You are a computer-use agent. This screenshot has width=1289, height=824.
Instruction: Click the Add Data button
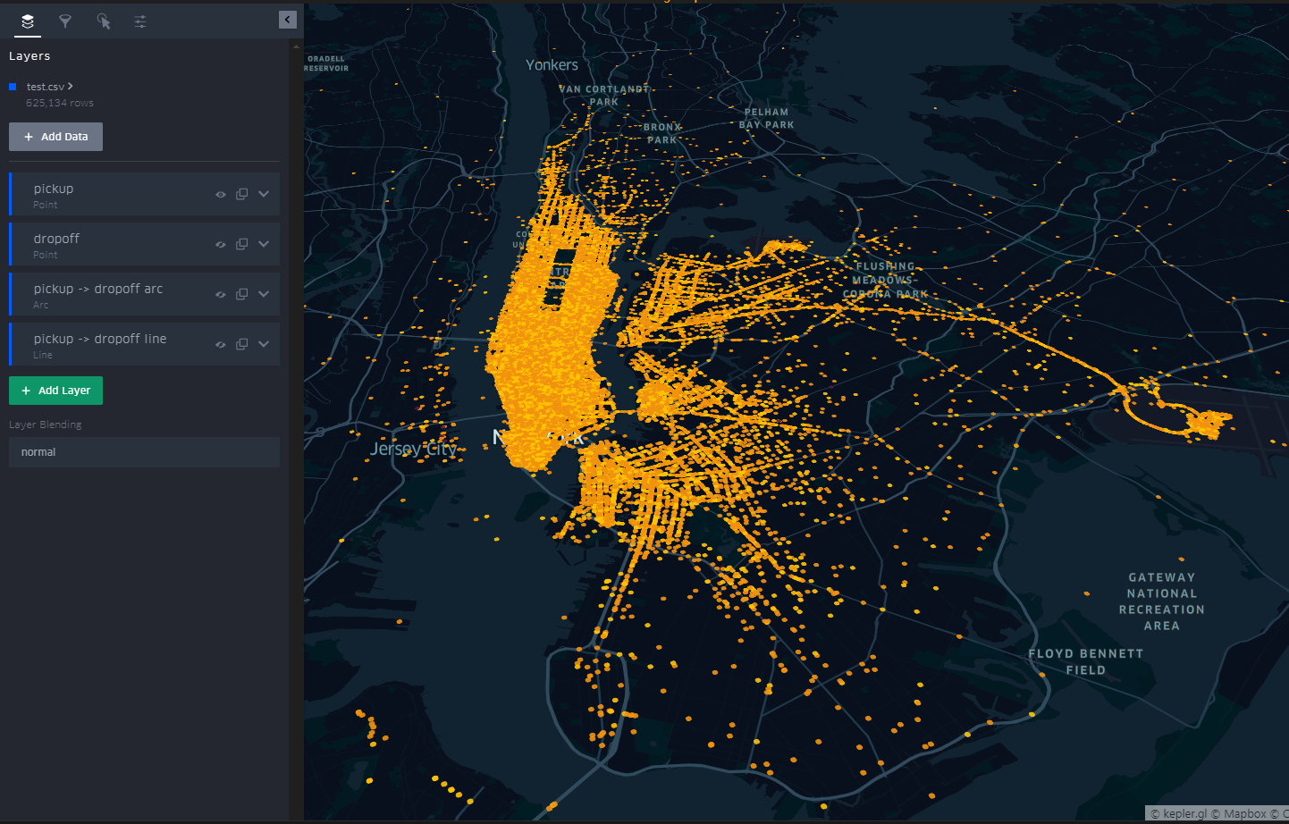(55, 137)
